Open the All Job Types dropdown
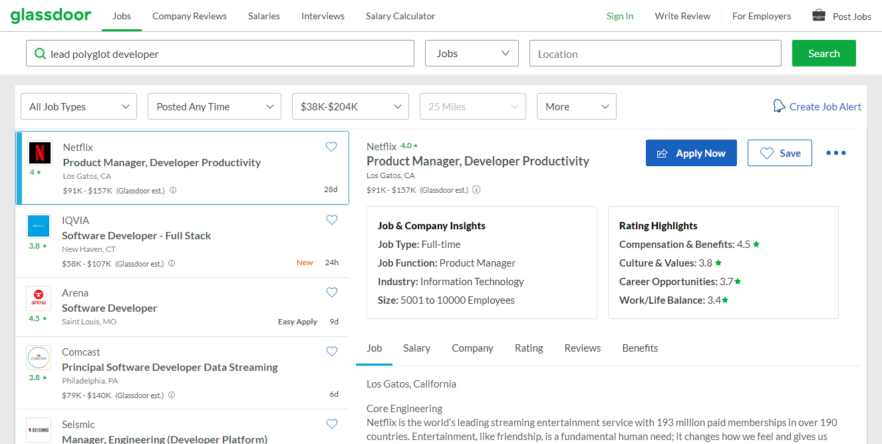This screenshot has height=444, width=882. coord(79,106)
